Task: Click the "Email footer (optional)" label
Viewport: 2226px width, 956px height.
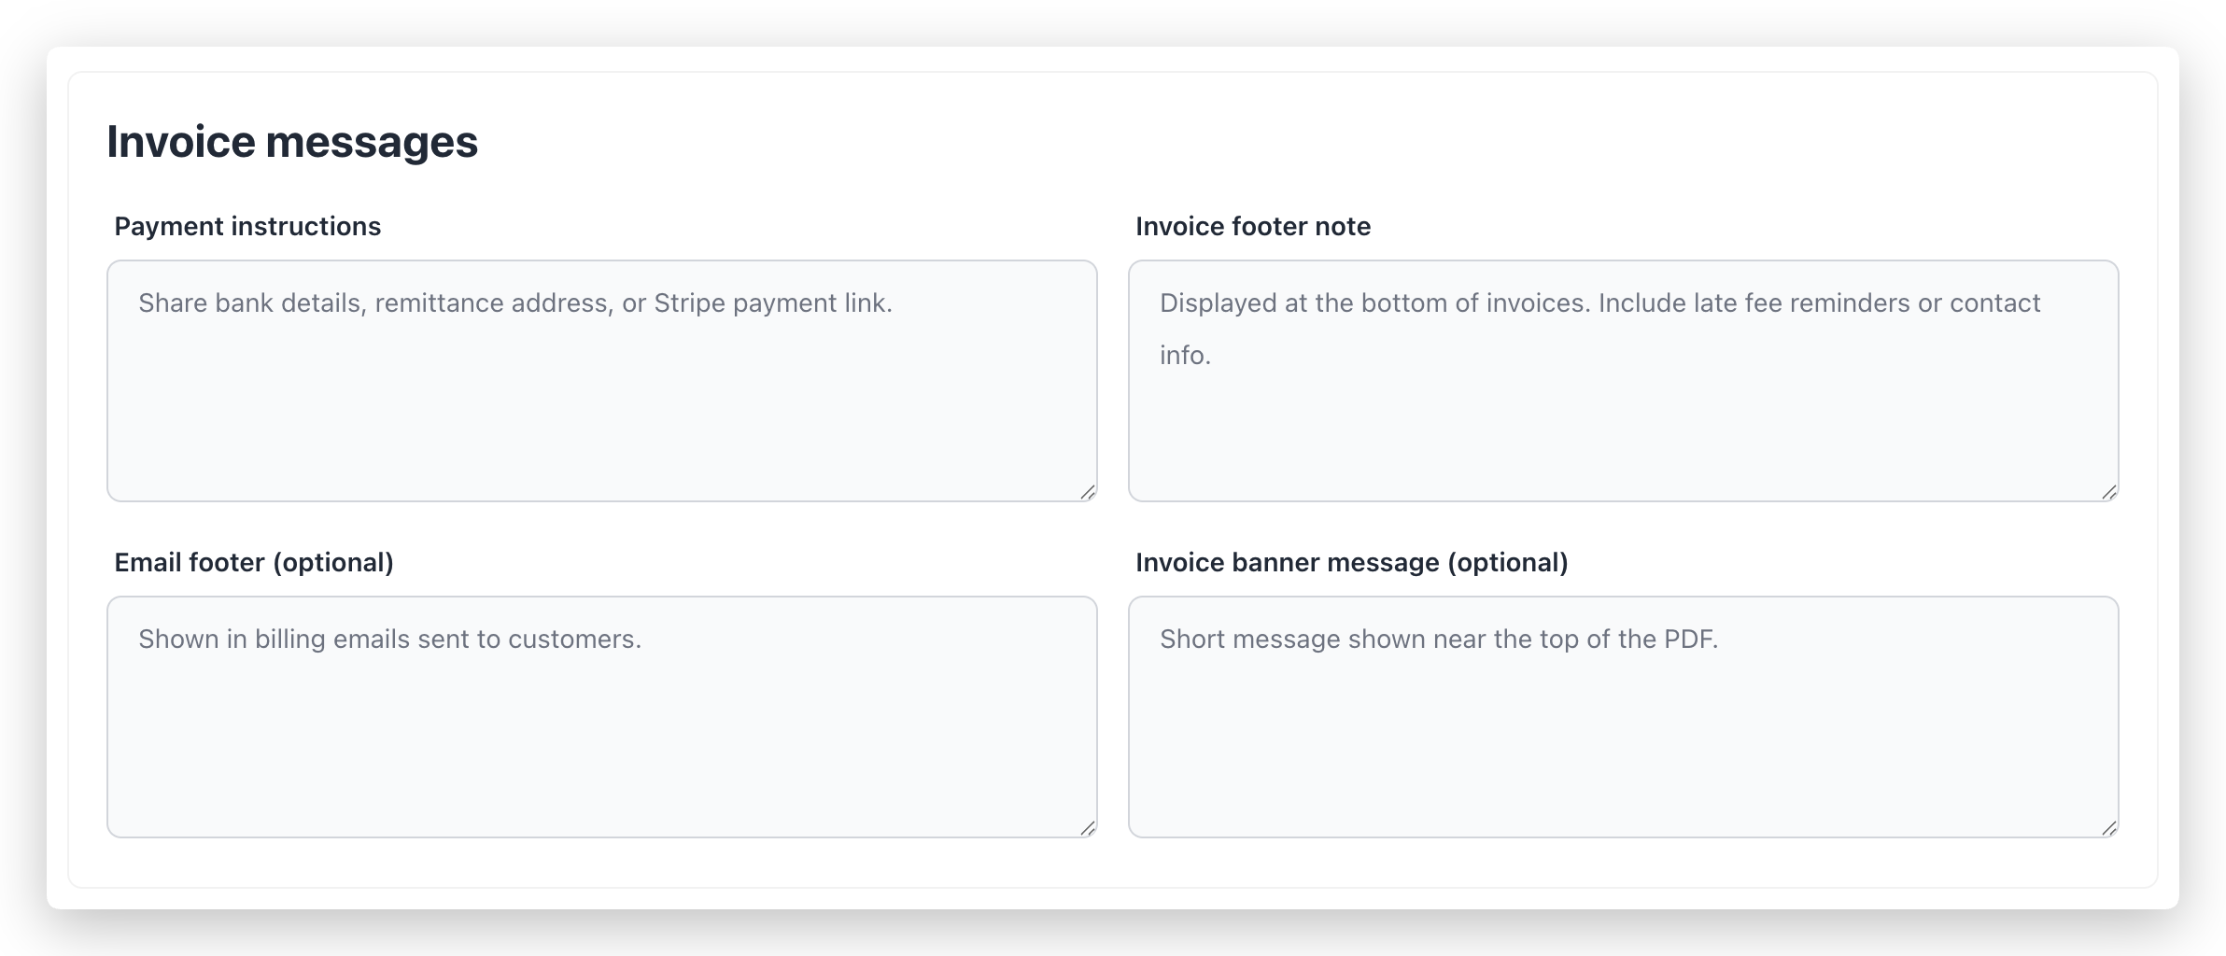Action: click(254, 563)
